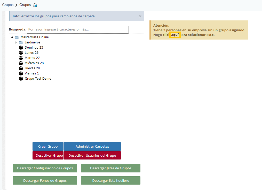Go to first Grupos breadcrumb link

(x=8, y=5)
